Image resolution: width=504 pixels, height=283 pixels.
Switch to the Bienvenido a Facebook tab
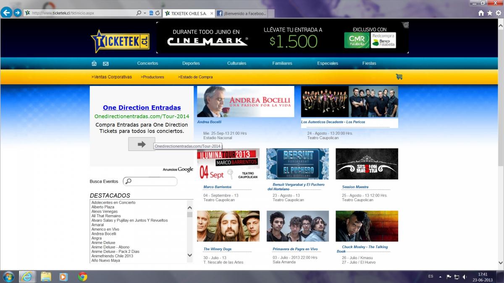pyautogui.click(x=241, y=13)
